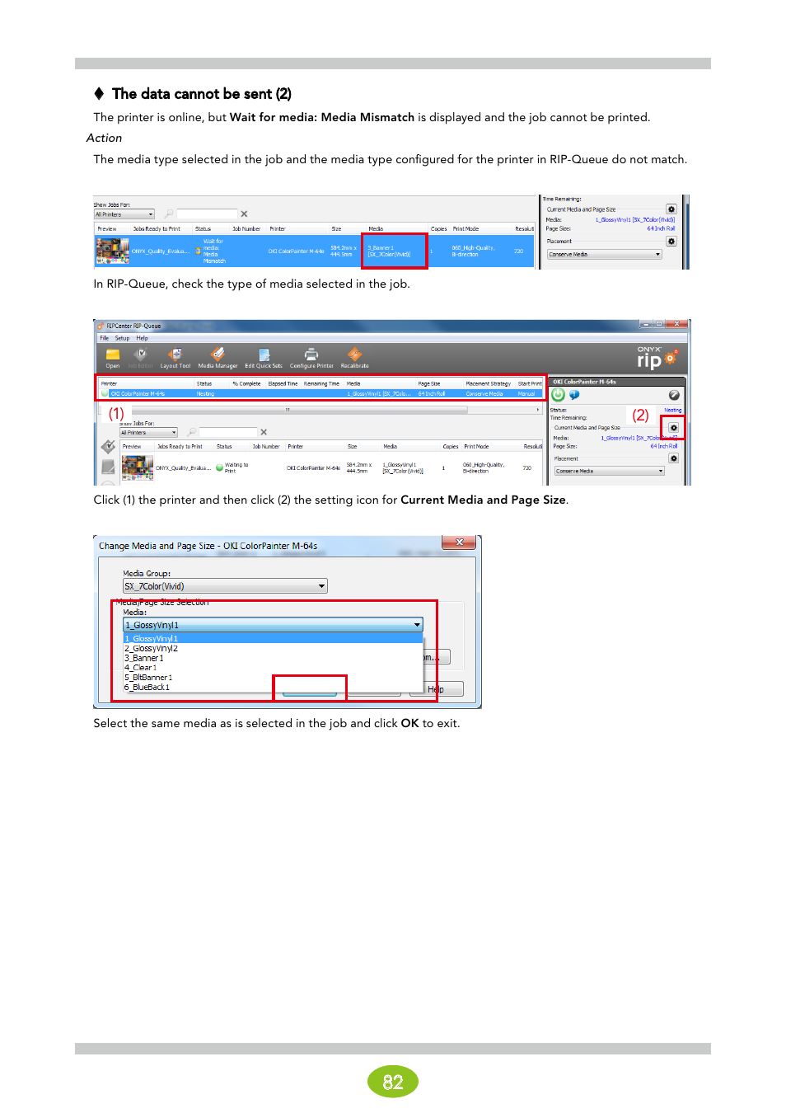Click the checkmark icon left of job list
786x1113 pixels.
click(x=108, y=447)
